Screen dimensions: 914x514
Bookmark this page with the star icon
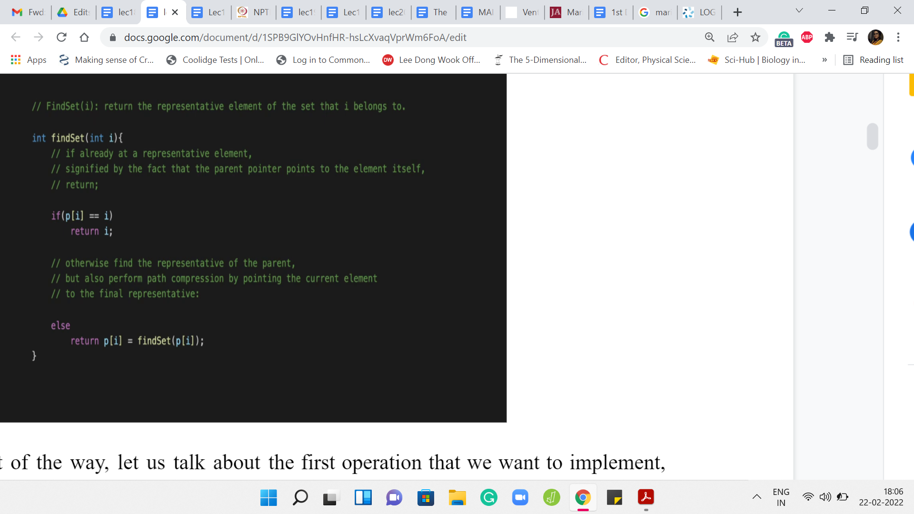tap(755, 37)
